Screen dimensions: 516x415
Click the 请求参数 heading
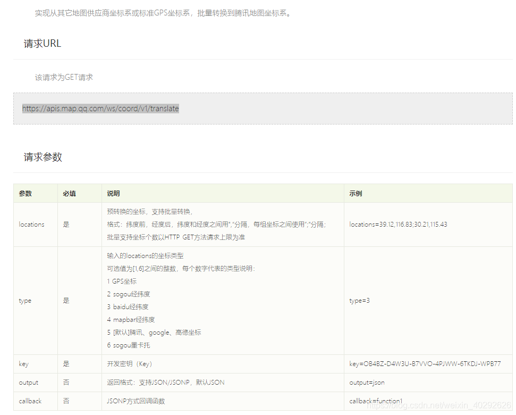pyautogui.click(x=43, y=157)
